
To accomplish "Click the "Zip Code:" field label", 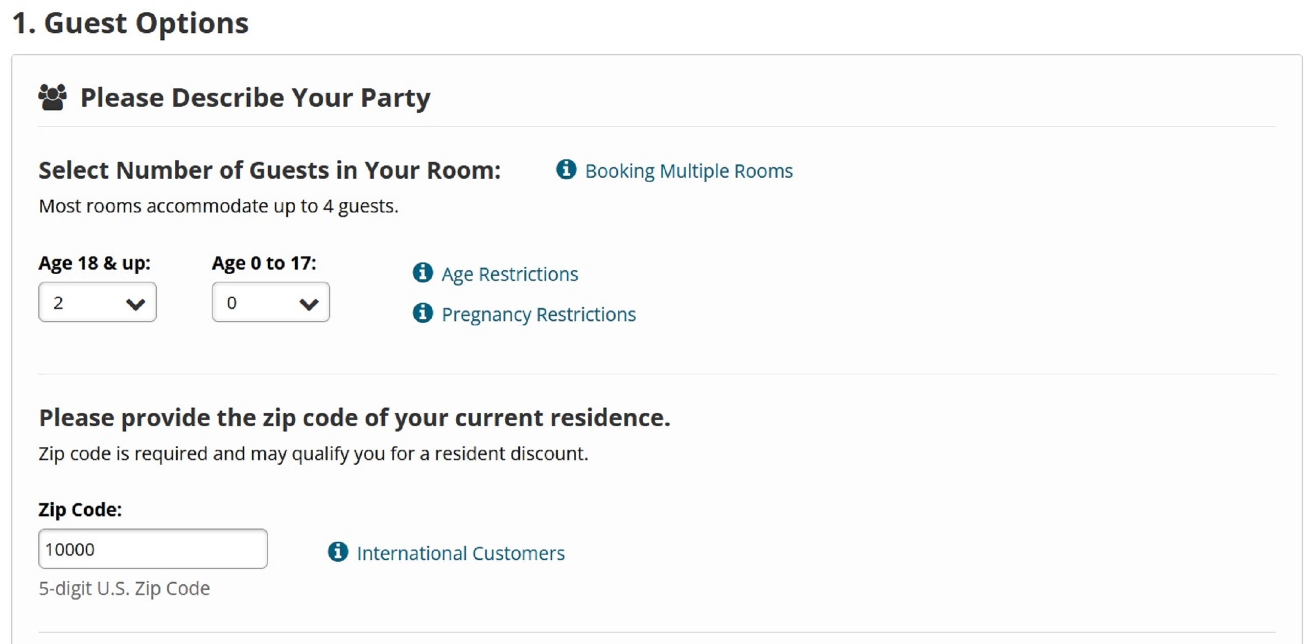I will (80, 509).
